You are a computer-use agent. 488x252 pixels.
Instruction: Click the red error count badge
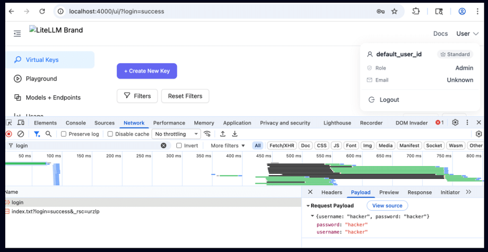pyautogui.click(x=439, y=122)
